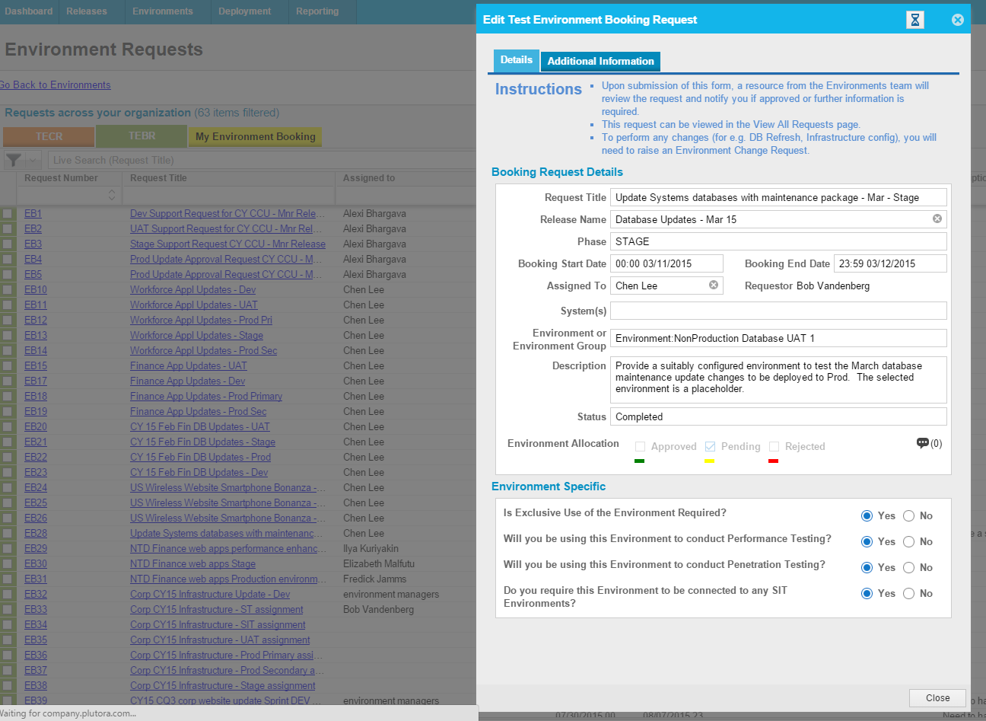The width and height of the screenshot is (986, 721).
Task: Open the Deployment menu
Action: (245, 11)
